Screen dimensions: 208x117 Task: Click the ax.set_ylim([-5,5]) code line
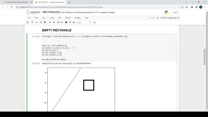pyautogui.click(x=52, y=55)
